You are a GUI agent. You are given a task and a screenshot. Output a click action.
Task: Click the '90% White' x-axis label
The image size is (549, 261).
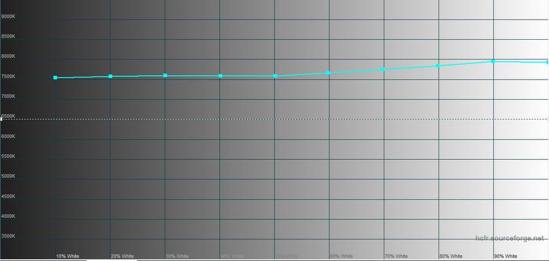506,256
